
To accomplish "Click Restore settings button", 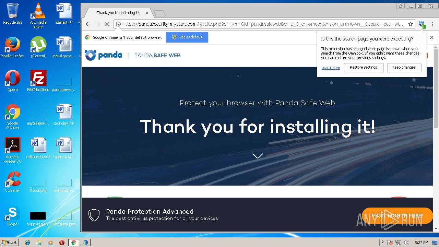I will click(x=364, y=67).
